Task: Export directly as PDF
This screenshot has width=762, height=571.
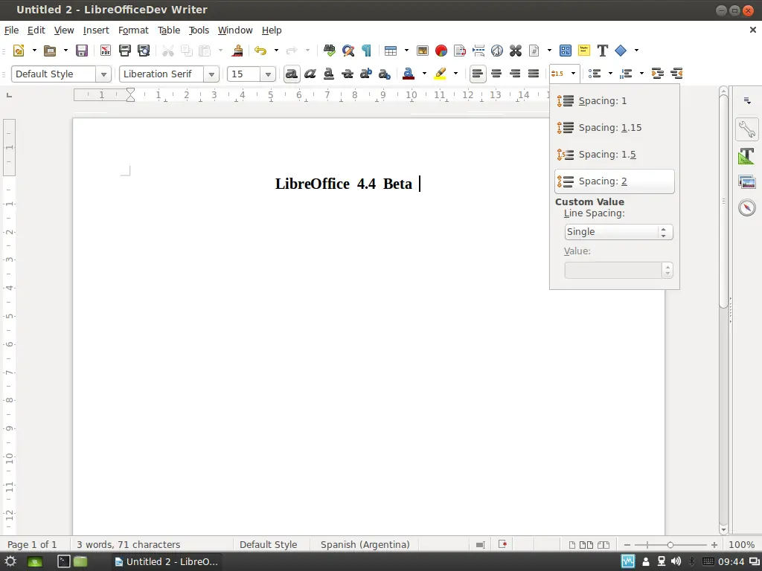Action: click(x=106, y=51)
